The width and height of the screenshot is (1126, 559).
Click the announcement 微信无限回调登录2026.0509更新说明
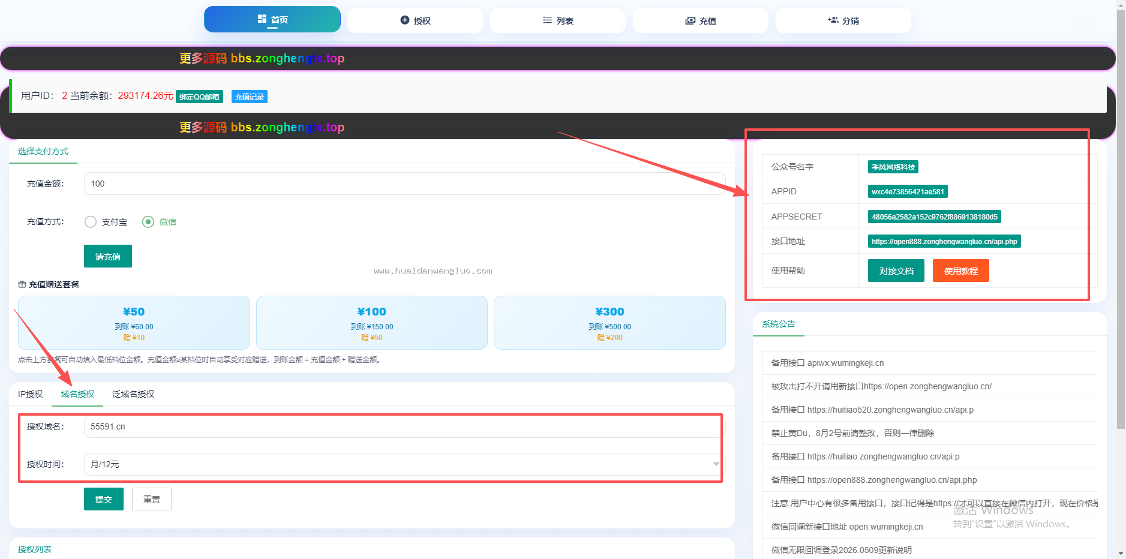(842, 550)
